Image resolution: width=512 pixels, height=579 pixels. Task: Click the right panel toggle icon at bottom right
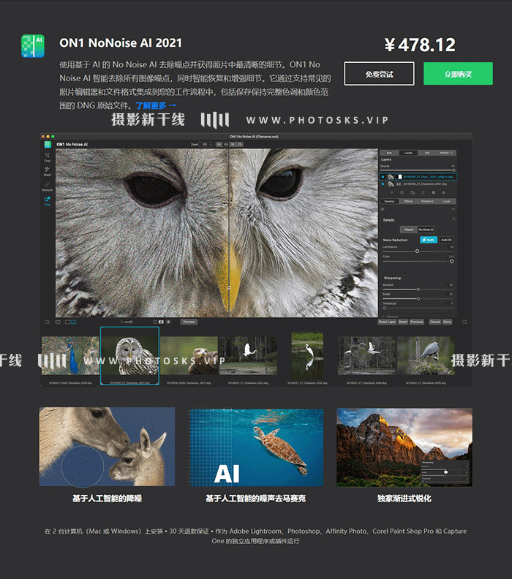[464, 322]
